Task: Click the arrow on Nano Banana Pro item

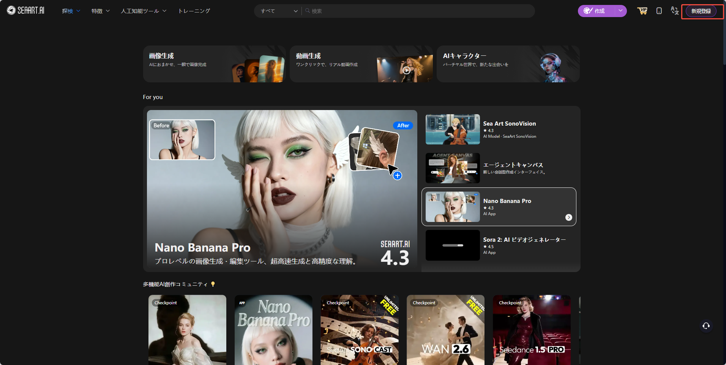Action: pos(568,217)
